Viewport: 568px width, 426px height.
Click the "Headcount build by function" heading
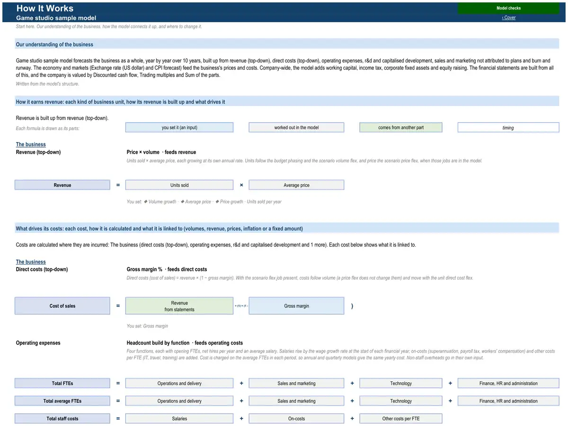click(x=185, y=343)
